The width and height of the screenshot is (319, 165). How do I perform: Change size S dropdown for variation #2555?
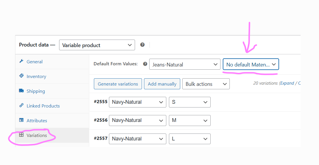pos(189,102)
